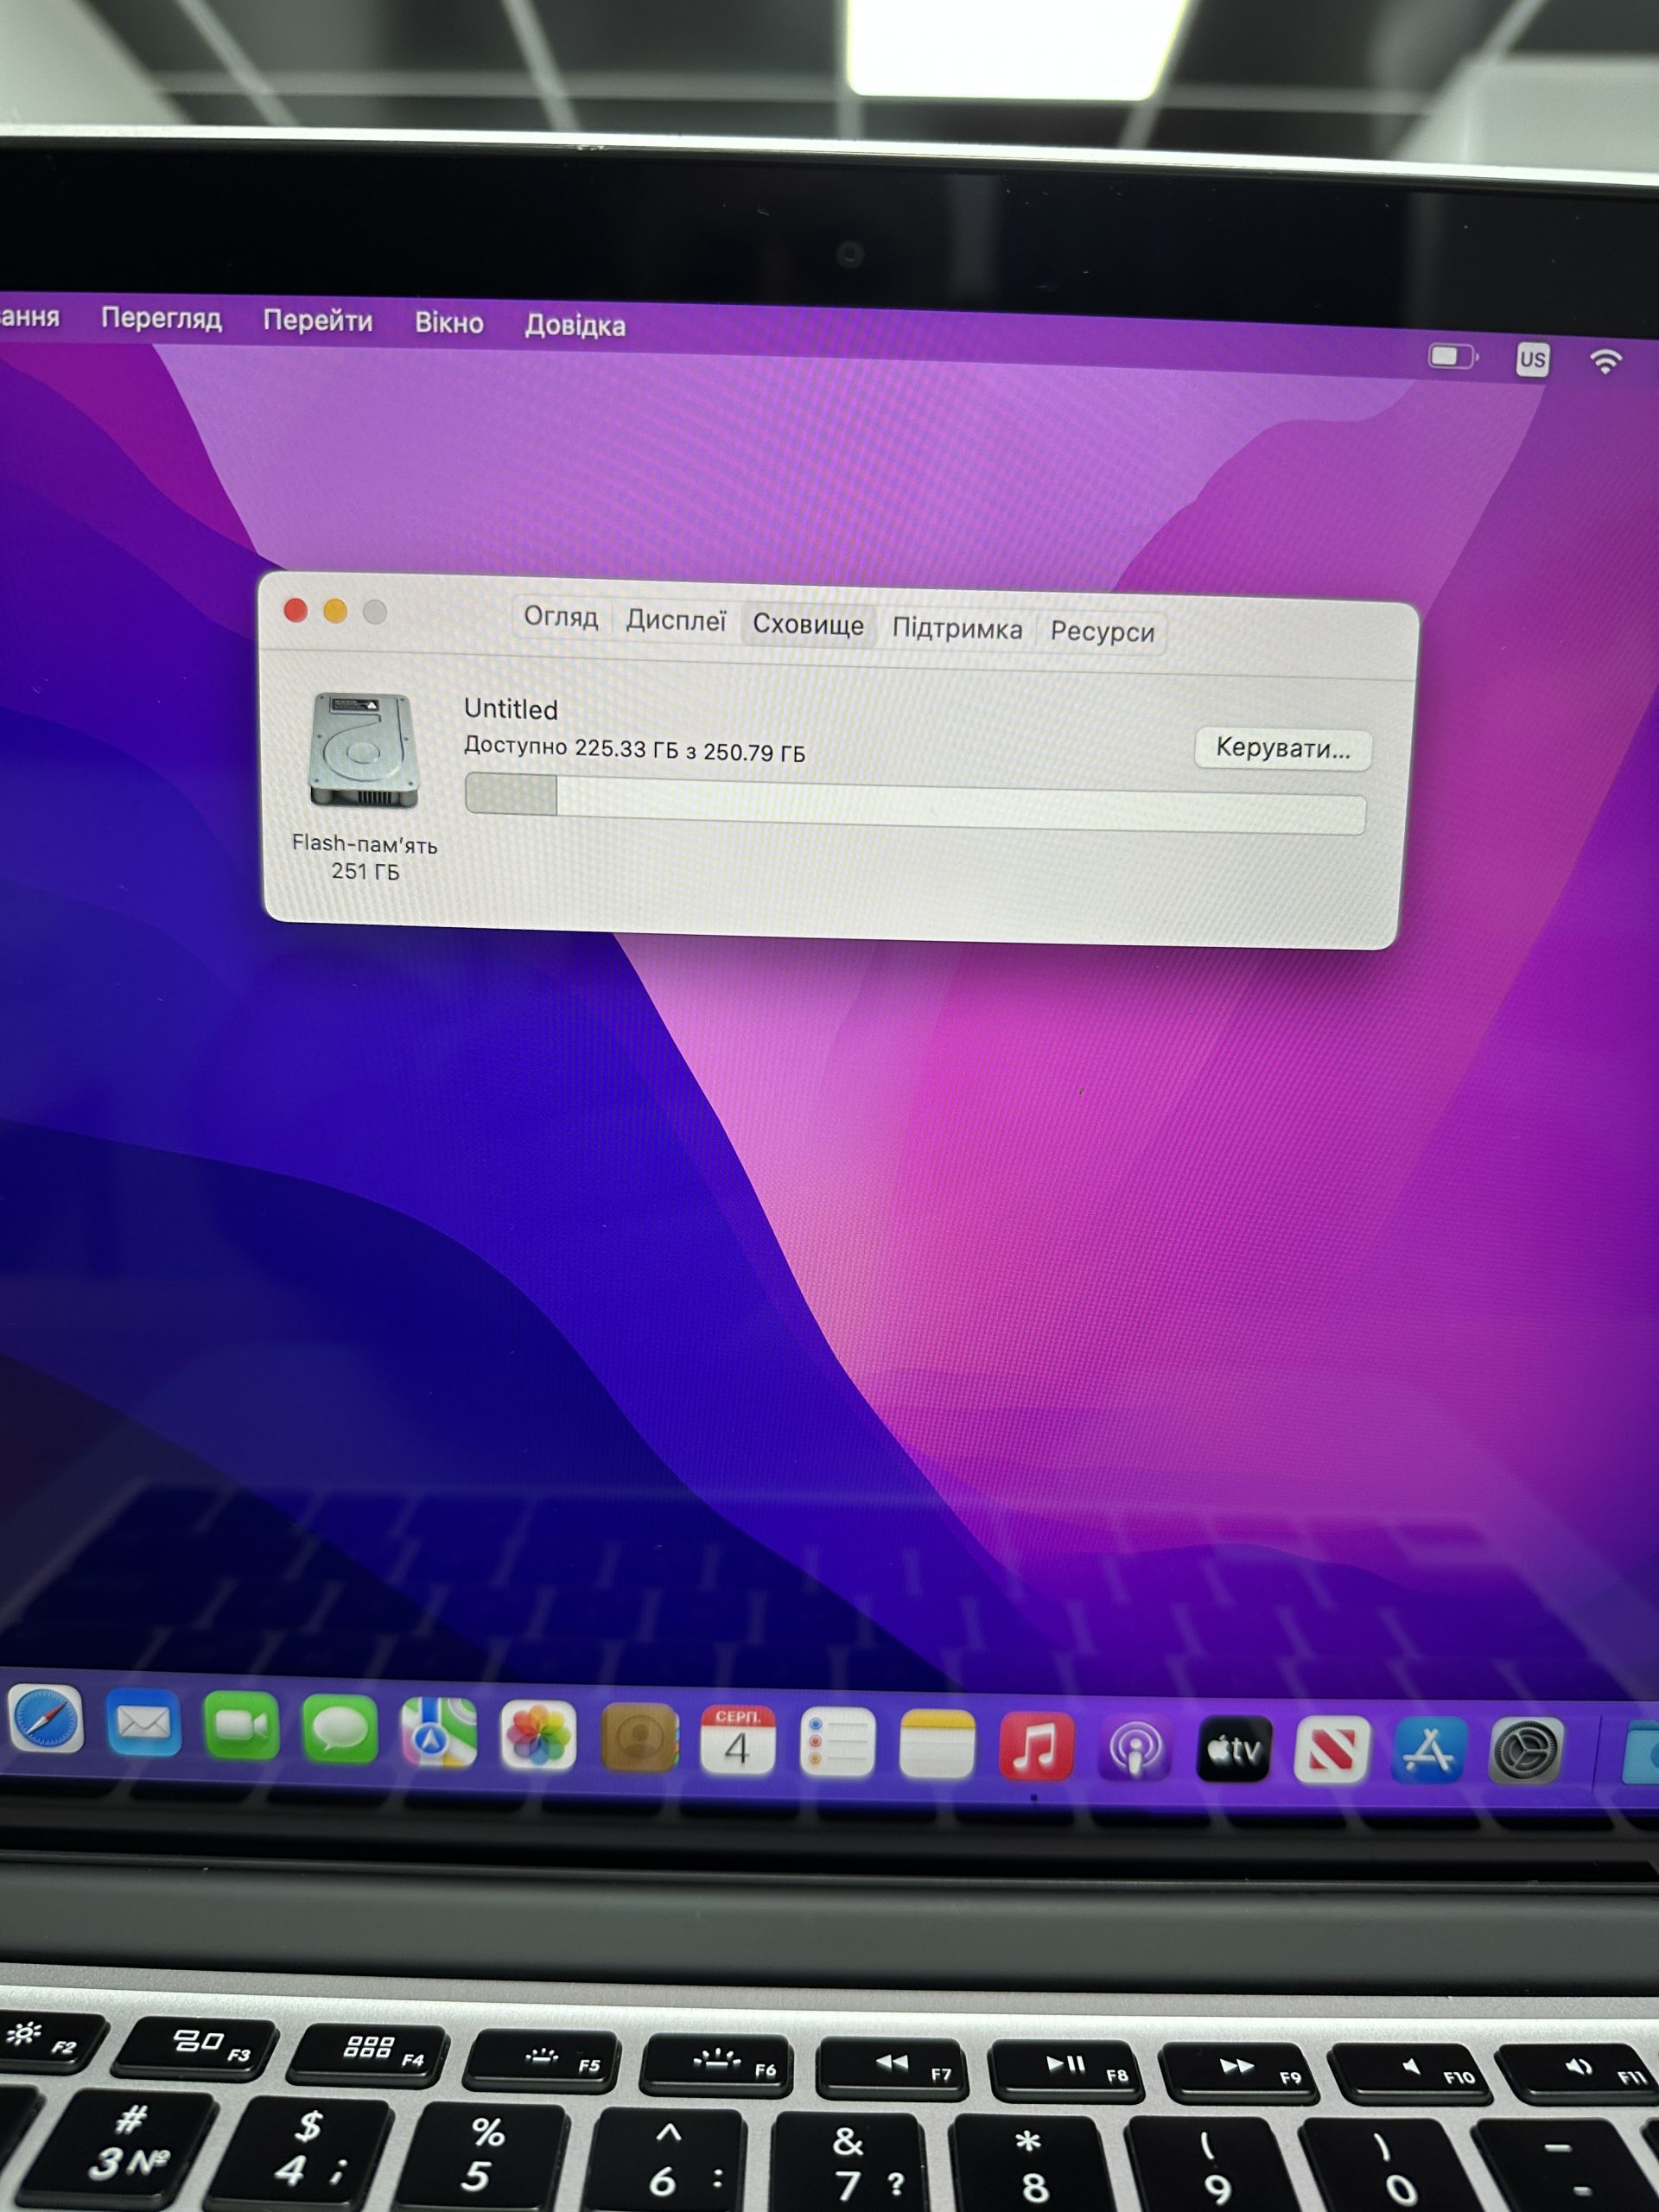Image resolution: width=1659 pixels, height=2212 pixels.
Task: Click the Flash storage drive icon
Action: point(363,750)
